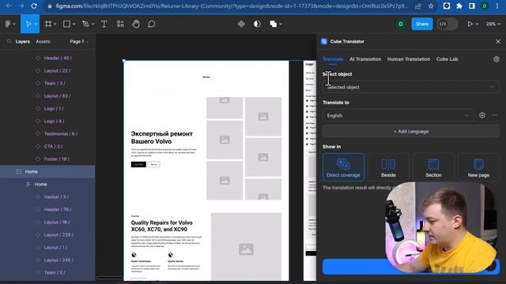Click the search icon in Layers panel
Viewport: 506px width, 284px height.
coord(9,42)
